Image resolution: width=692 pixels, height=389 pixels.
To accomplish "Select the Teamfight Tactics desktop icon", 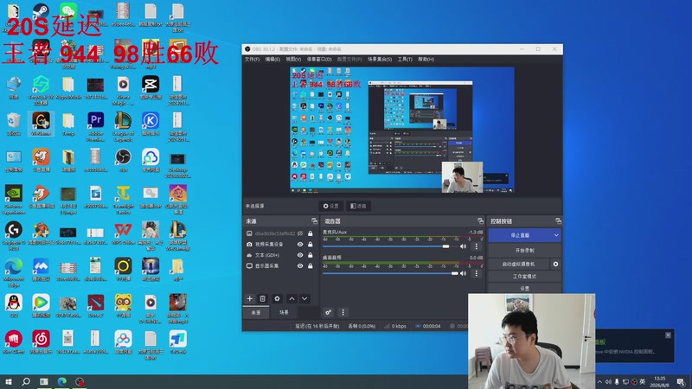I will click(x=123, y=200).
